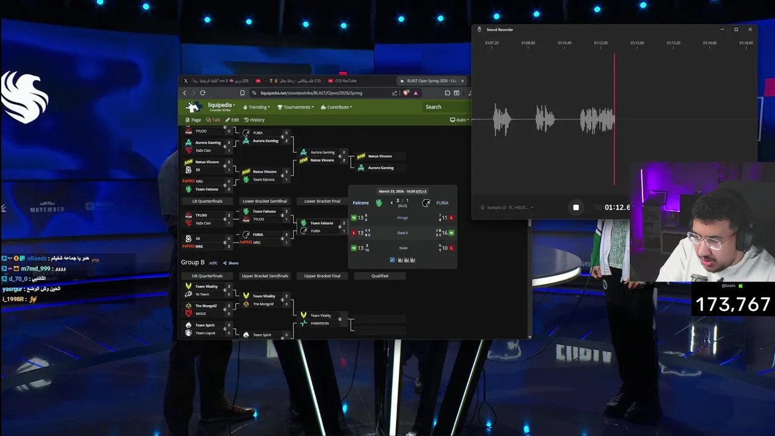Open the Nuke map link in popup
This screenshot has width=775, height=436.
coord(403,248)
